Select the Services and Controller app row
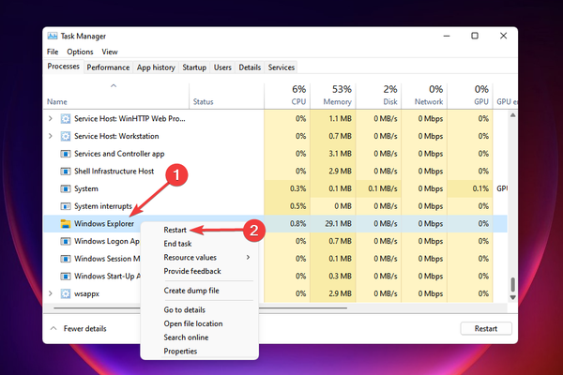563x375 pixels. pos(275,154)
